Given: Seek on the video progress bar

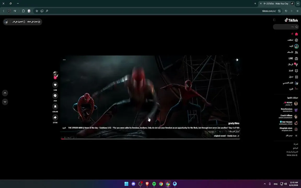Looking at the screenshot, I should tap(150, 139).
